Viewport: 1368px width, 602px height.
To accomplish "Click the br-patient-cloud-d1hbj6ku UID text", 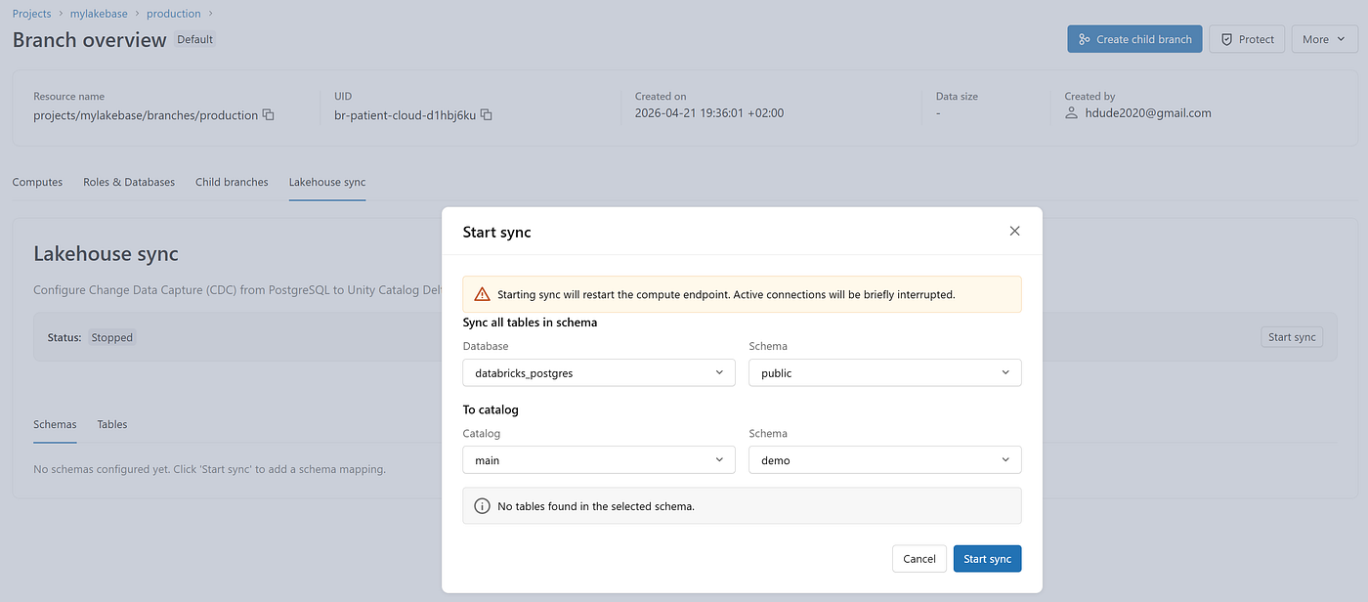I will pyautogui.click(x=405, y=114).
